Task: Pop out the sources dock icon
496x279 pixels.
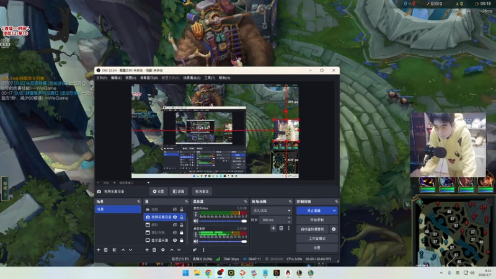Action: coord(187,201)
